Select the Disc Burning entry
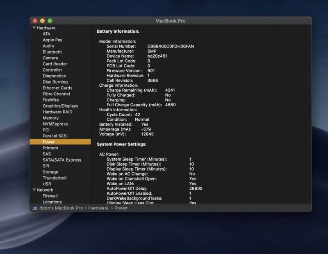The width and height of the screenshot is (328, 254). coord(55,82)
